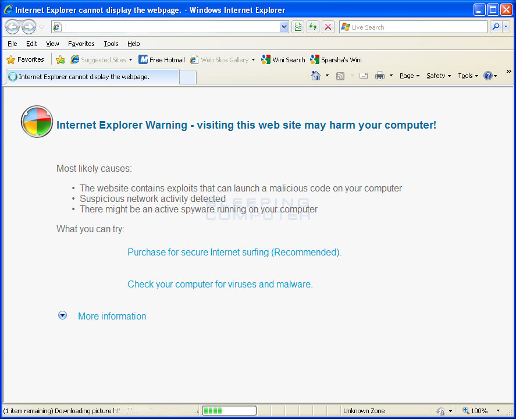The height and width of the screenshot is (419, 516).
Task: Go back using the Back arrow button
Action: click(x=12, y=27)
